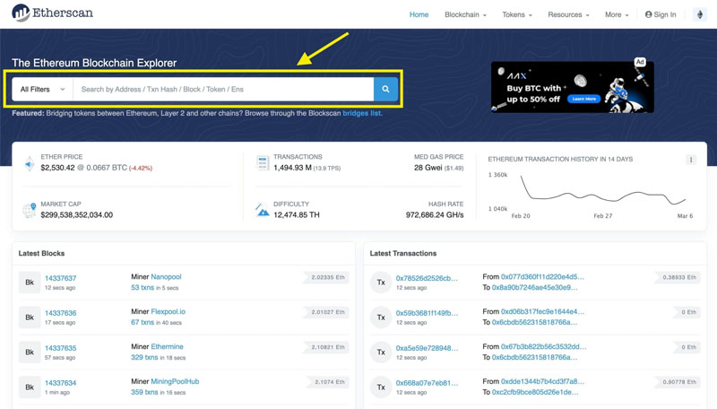Image resolution: width=717 pixels, height=409 pixels.
Task: Click the magnifier search button
Action: click(x=385, y=89)
